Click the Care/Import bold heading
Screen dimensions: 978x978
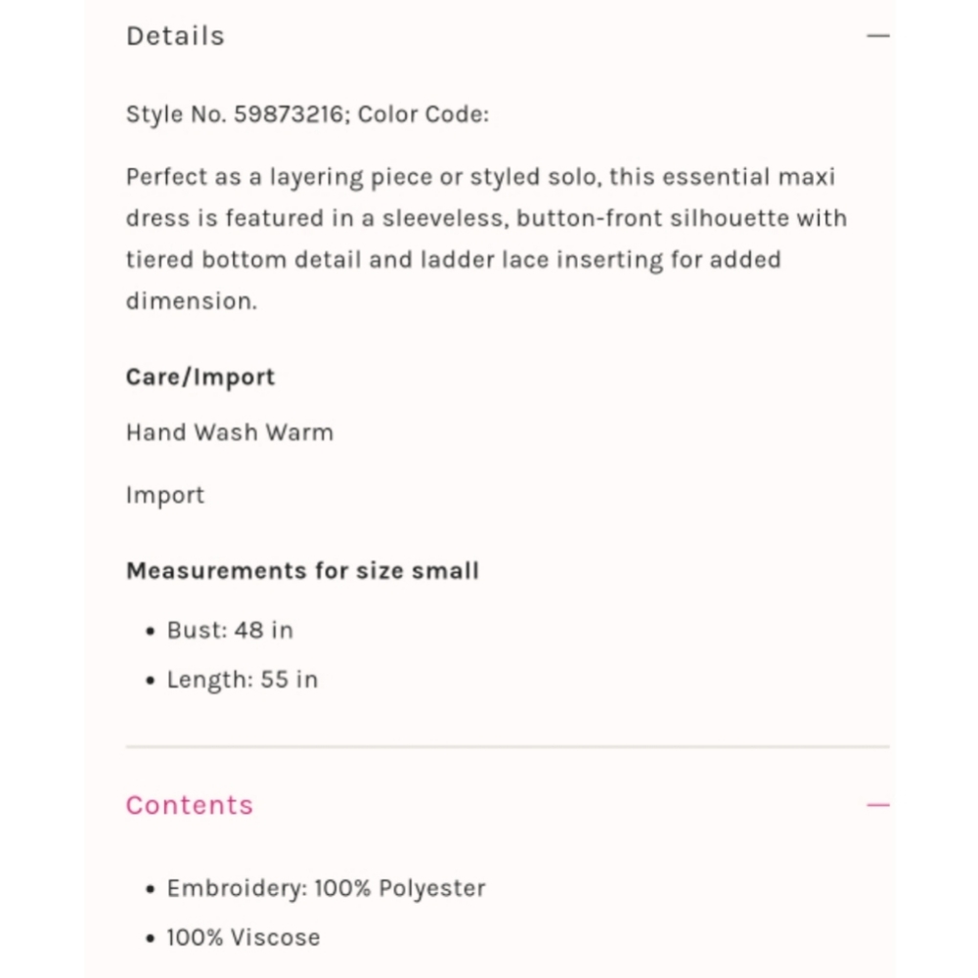200,378
